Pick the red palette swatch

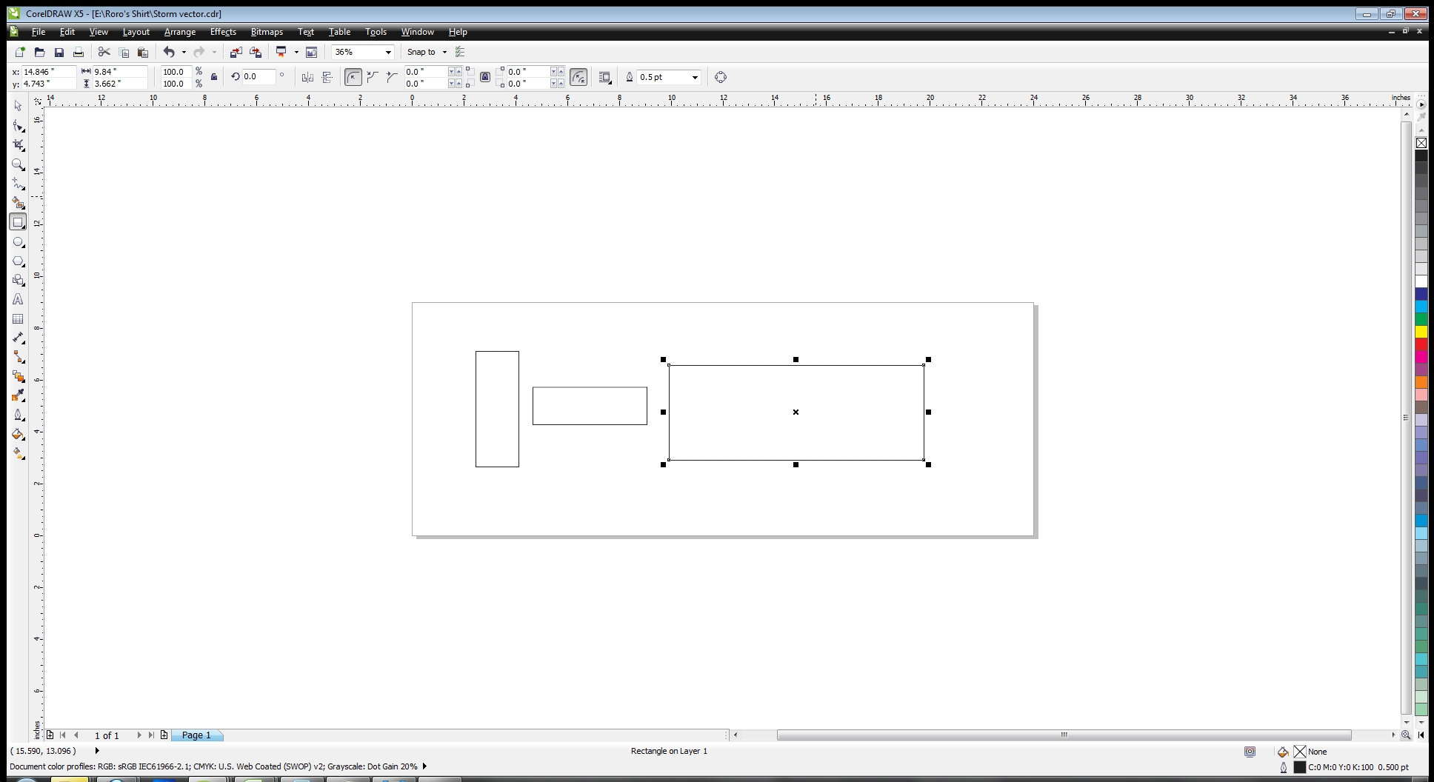[x=1421, y=344]
